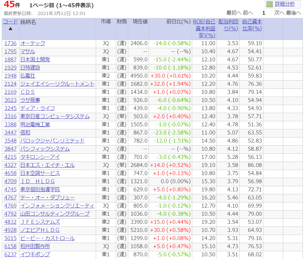This screenshot has height=259, width=305.
Task: Sort by 自己資本比率(%) column header
Action: pyautogui.click(x=252, y=25)
